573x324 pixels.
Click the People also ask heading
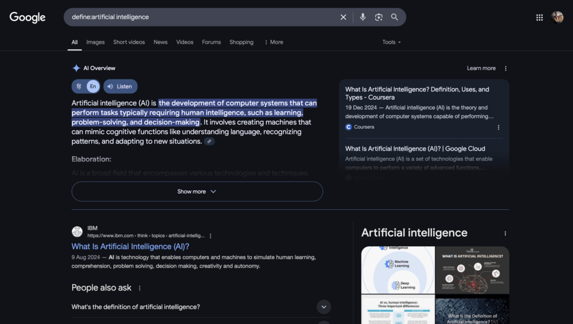point(101,288)
